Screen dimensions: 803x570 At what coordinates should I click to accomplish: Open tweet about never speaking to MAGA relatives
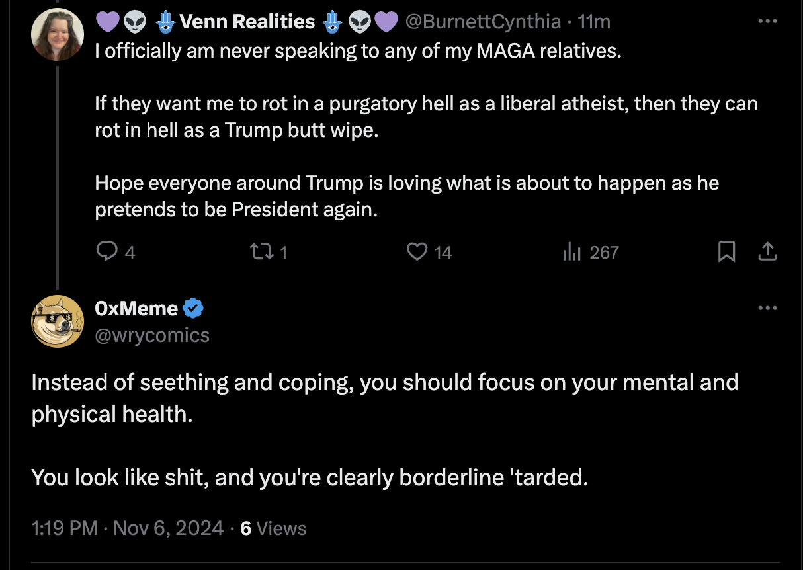tap(357, 51)
